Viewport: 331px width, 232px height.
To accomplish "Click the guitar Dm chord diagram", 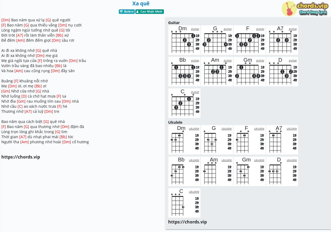I will pos(184,40).
